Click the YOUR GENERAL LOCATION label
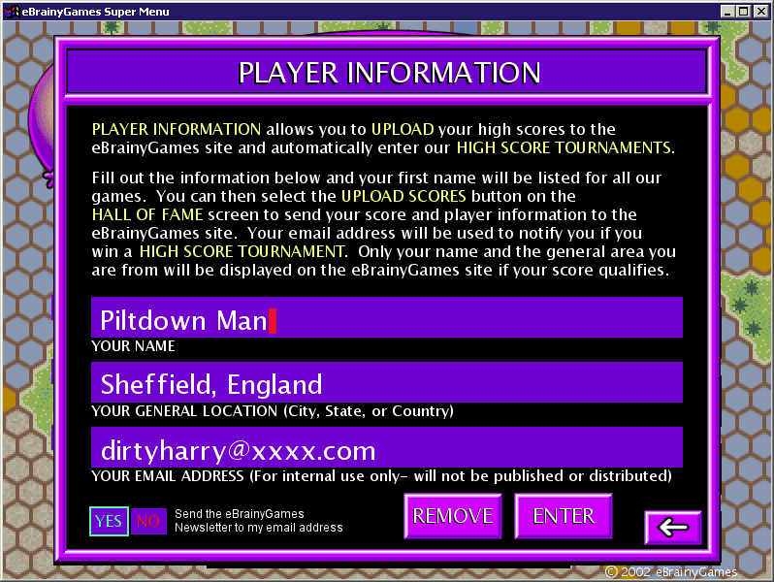 pos(273,411)
